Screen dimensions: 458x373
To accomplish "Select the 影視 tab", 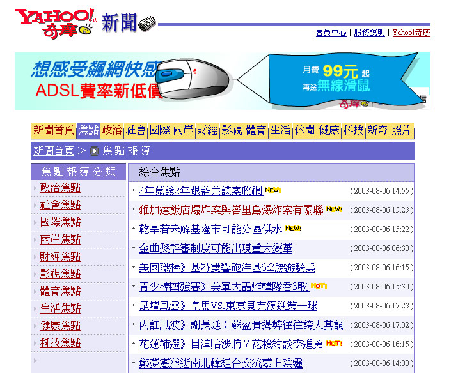I will tap(232, 130).
